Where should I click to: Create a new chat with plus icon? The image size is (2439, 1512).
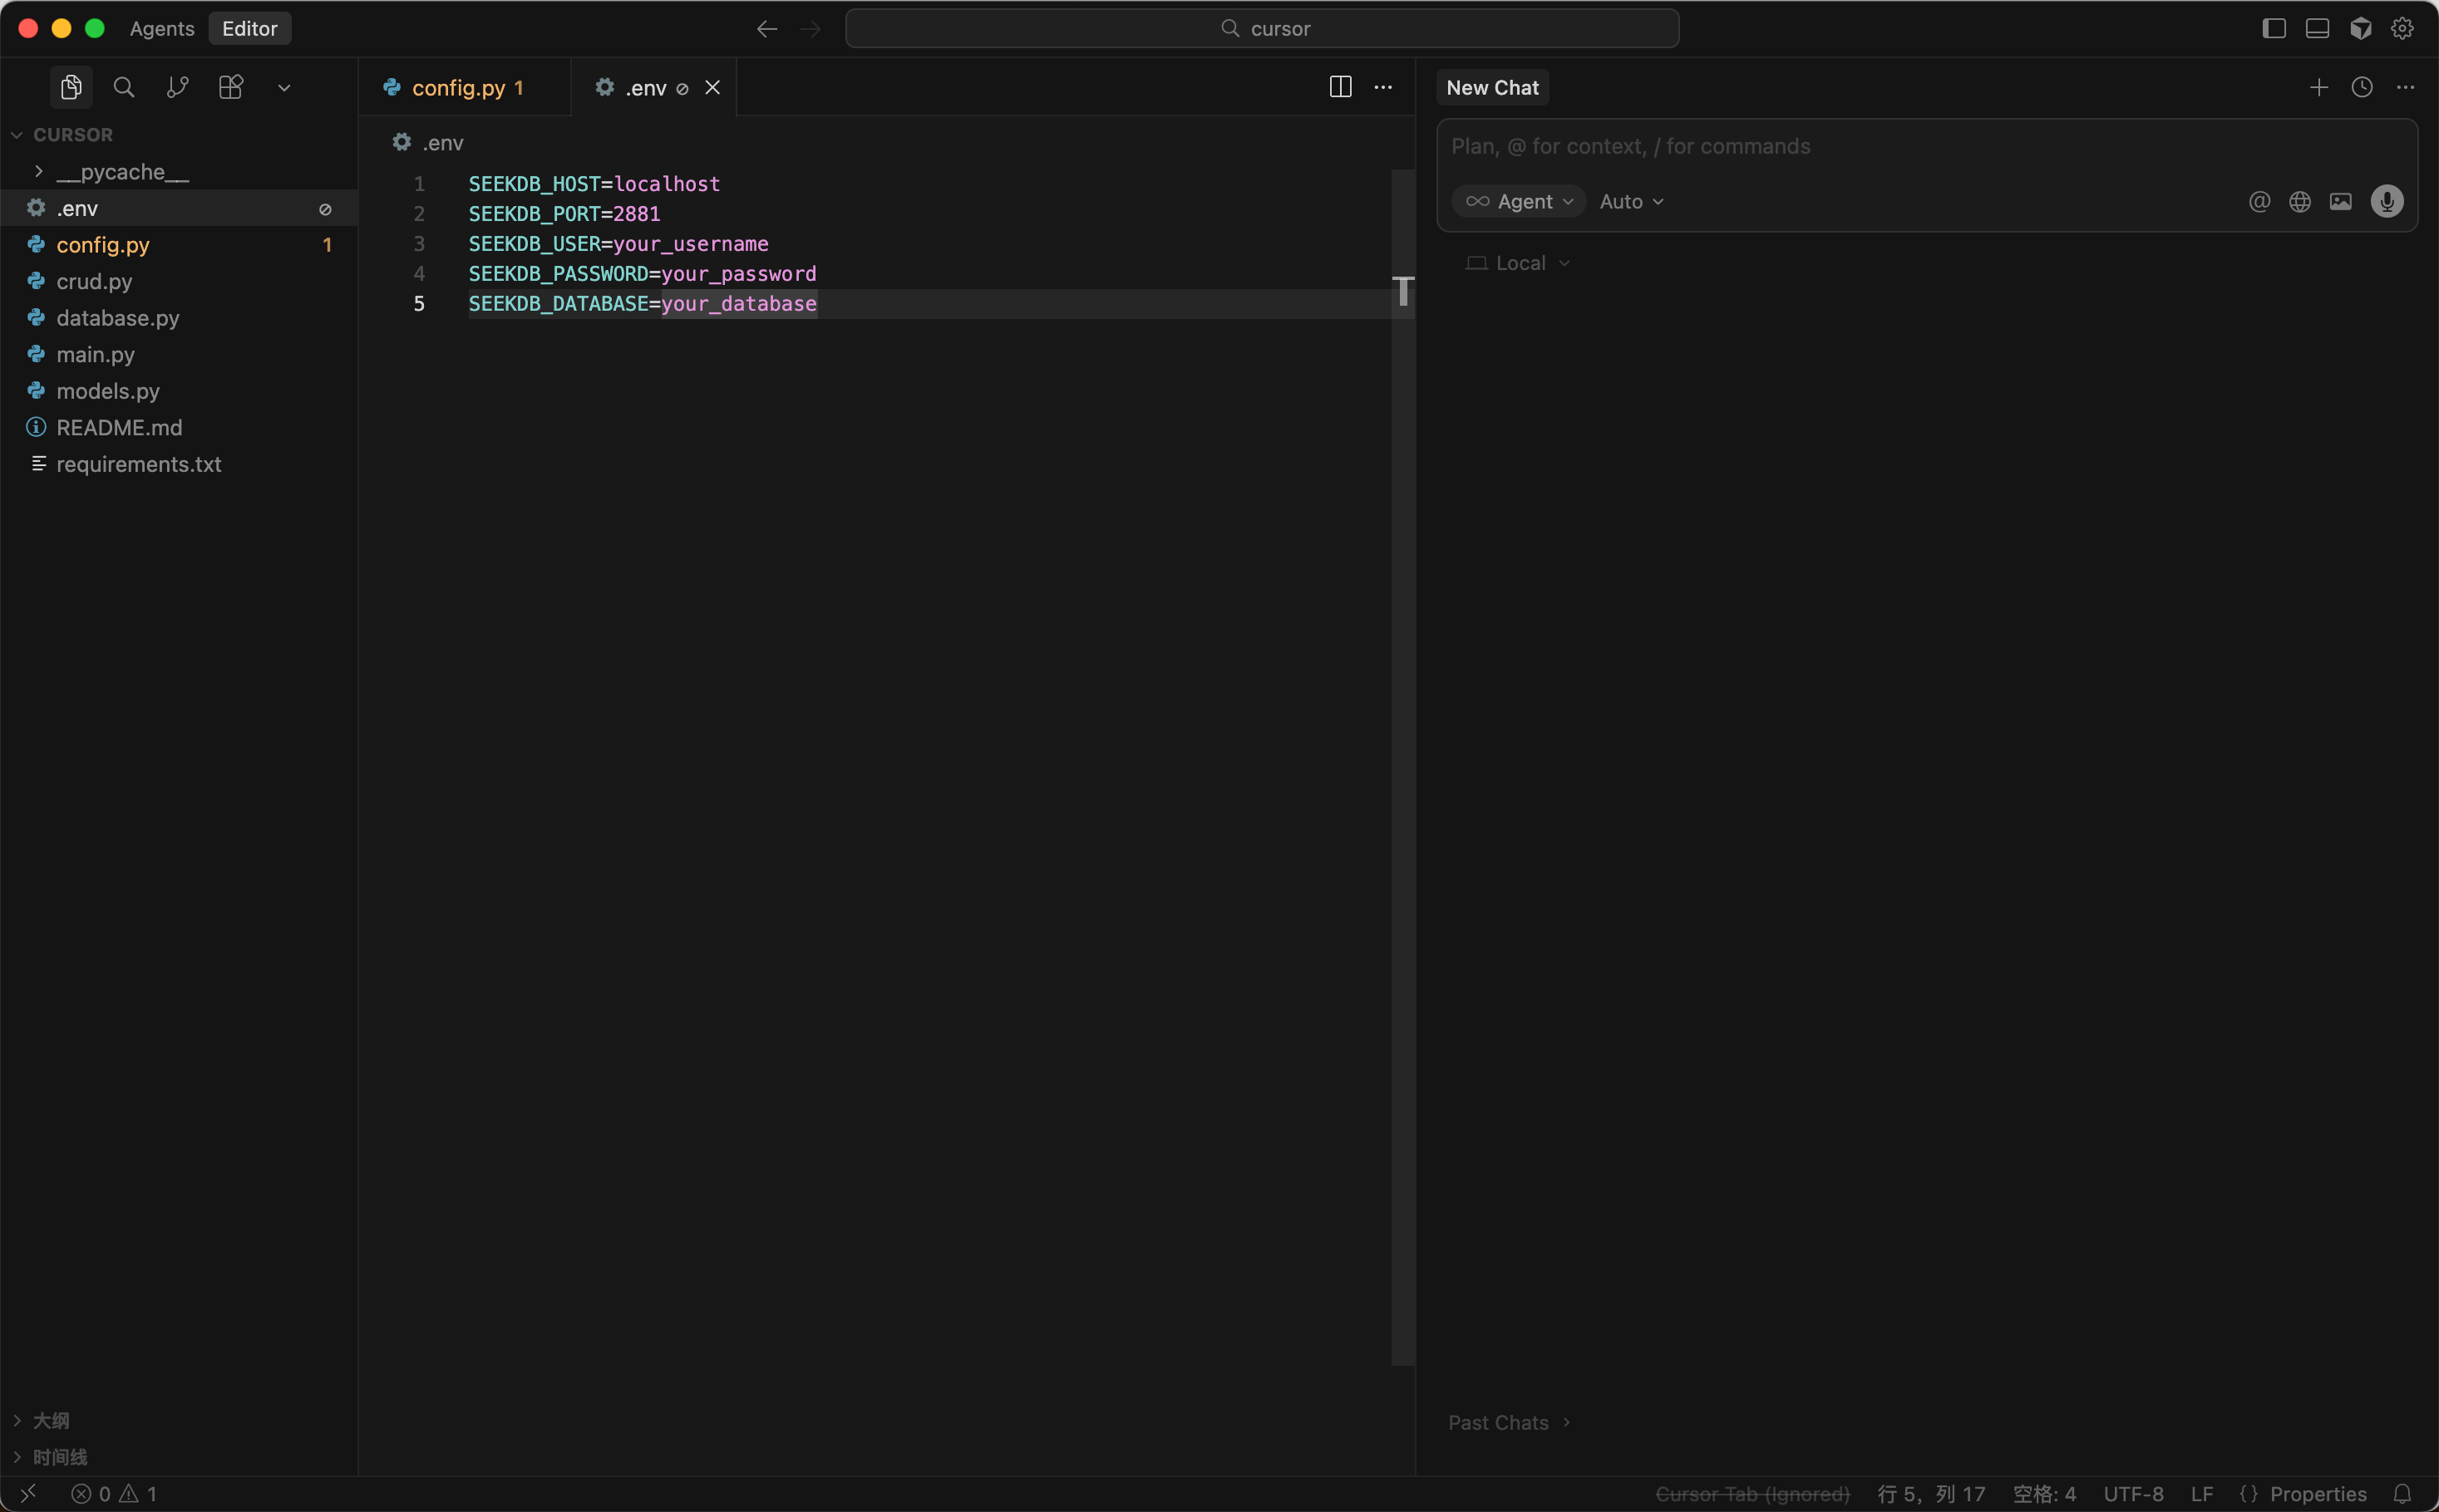coord(2318,87)
